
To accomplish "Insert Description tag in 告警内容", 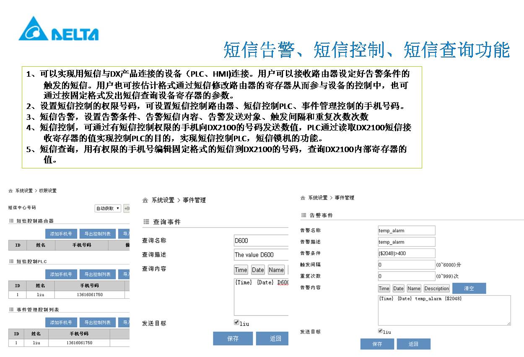I will click(436, 288).
